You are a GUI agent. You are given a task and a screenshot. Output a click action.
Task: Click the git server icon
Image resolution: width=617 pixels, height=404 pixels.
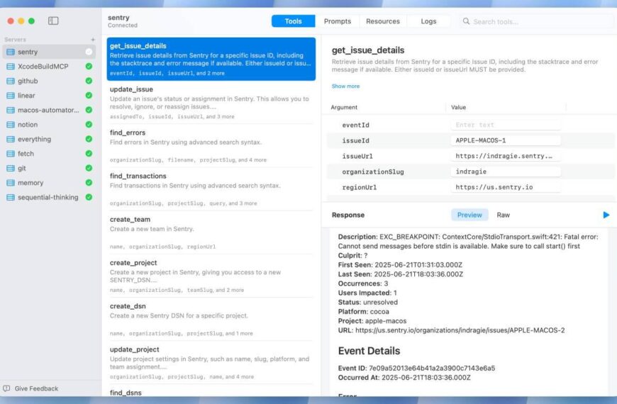pos(11,169)
